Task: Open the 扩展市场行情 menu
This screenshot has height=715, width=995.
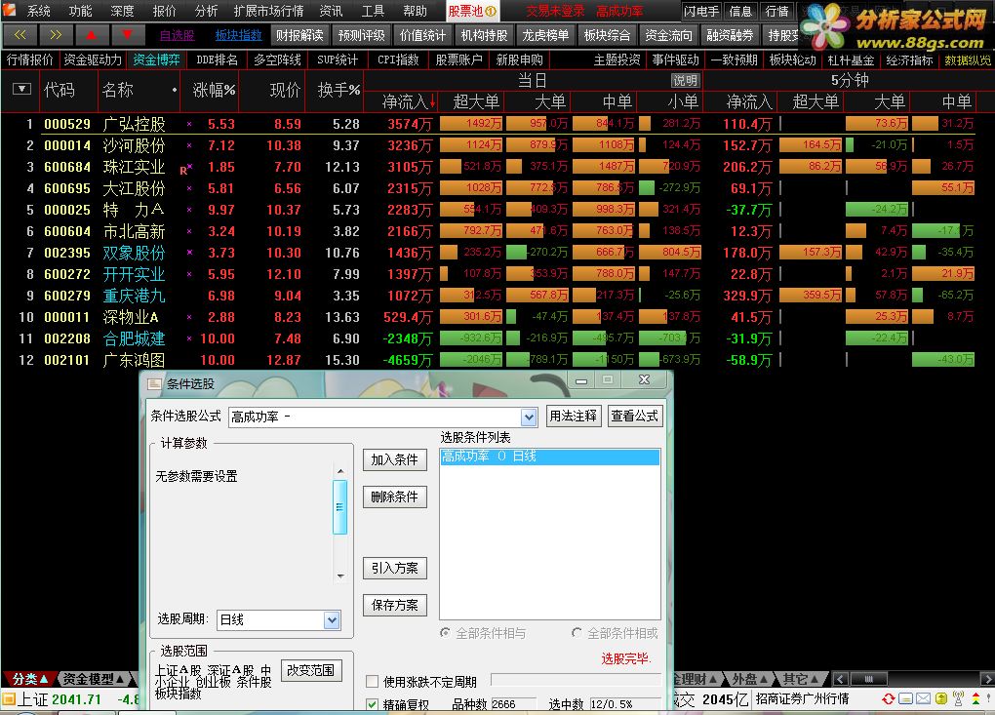Action: coord(268,11)
